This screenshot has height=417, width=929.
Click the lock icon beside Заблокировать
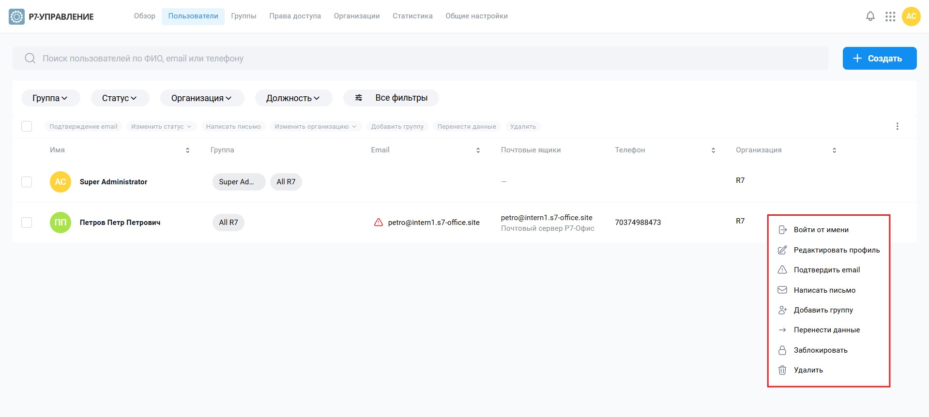pos(782,350)
